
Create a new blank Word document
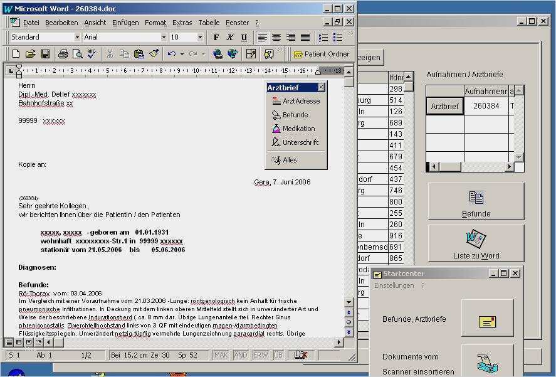pos(16,54)
